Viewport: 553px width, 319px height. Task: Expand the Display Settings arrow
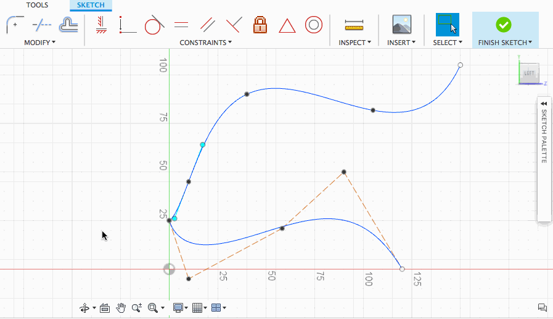click(x=186, y=308)
